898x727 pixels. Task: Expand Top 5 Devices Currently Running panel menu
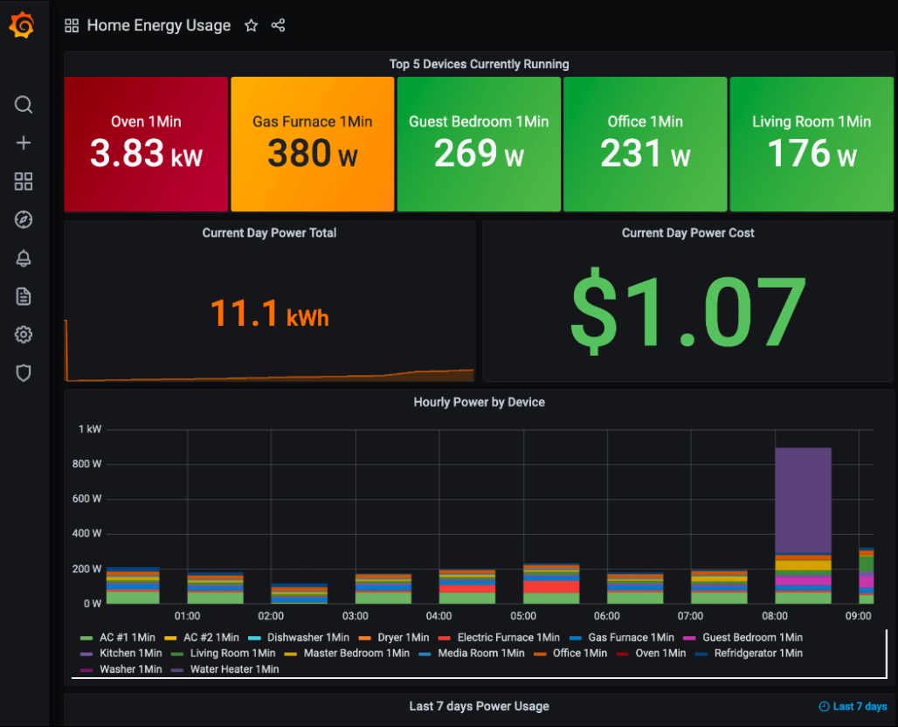[479, 65]
